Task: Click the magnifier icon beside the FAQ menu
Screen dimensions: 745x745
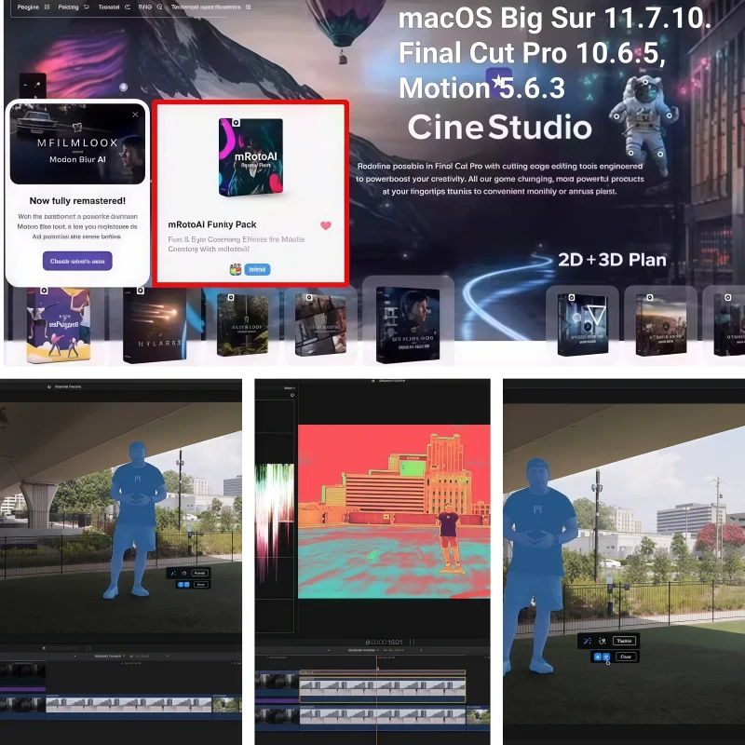Action: pyautogui.click(x=157, y=6)
